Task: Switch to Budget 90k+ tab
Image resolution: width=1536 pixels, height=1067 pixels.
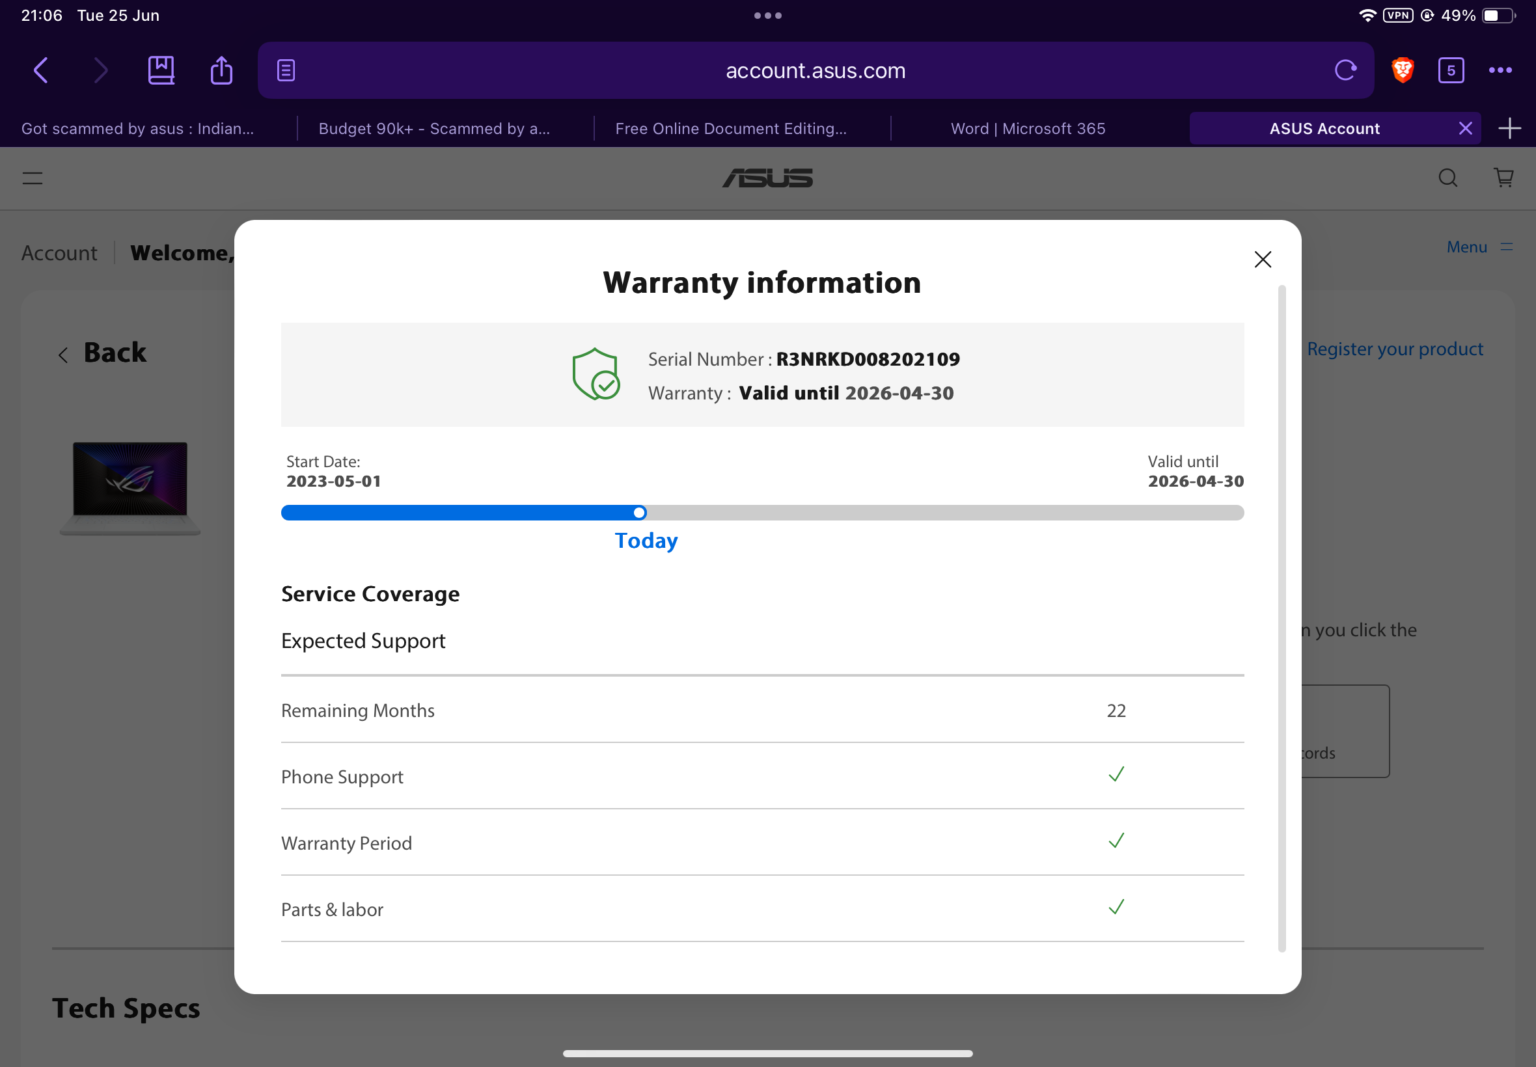Action: [x=435, y=128]
